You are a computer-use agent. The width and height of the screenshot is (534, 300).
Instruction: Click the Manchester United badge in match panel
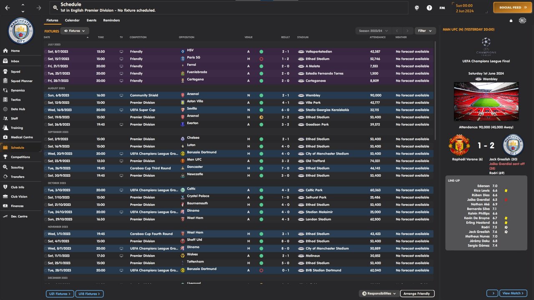459,145
